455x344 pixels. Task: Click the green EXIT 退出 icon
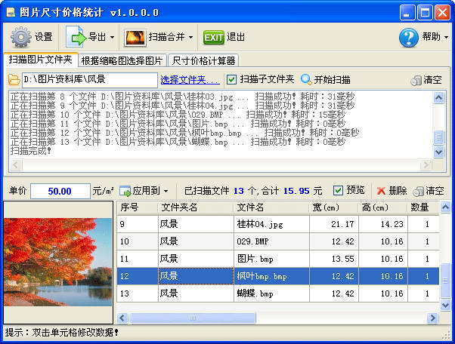click(x=214, y=36)
